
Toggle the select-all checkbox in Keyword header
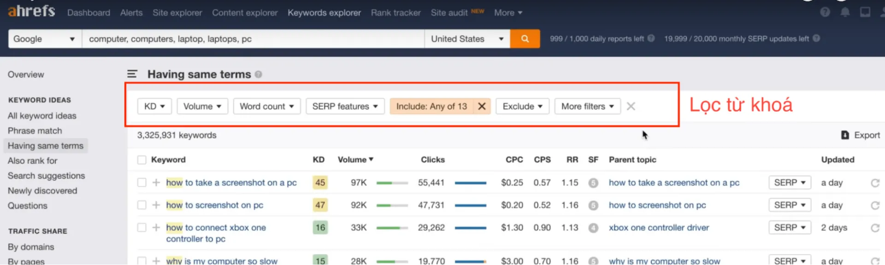click(x=142, y=160)
